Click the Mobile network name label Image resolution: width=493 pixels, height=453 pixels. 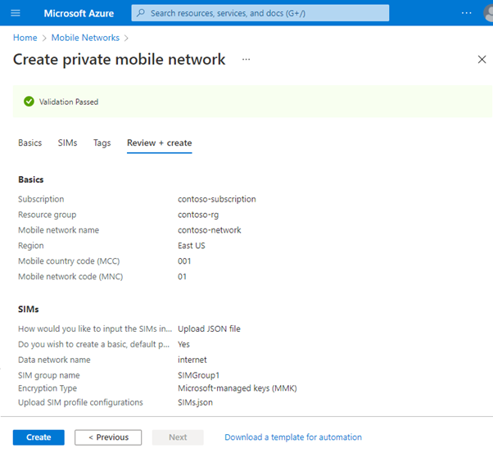pyautogui.click(x=58, y=230)
